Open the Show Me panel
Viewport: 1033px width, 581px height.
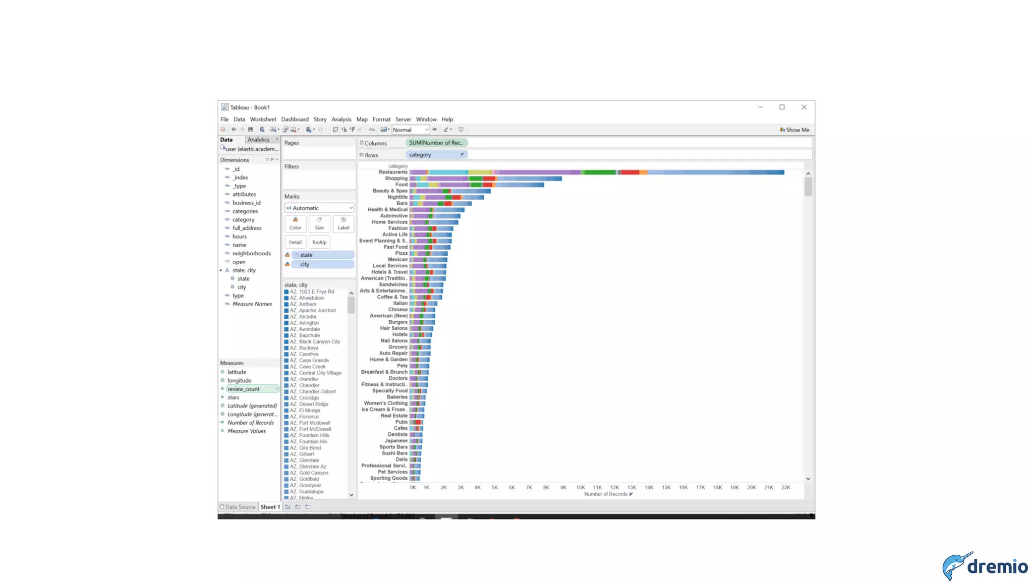click(x=794, y=130)
